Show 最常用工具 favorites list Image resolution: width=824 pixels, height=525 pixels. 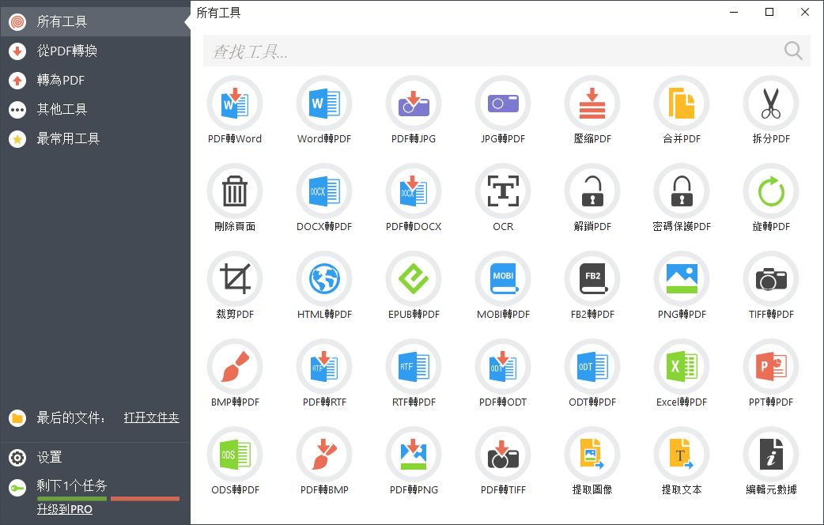(95, 138)
